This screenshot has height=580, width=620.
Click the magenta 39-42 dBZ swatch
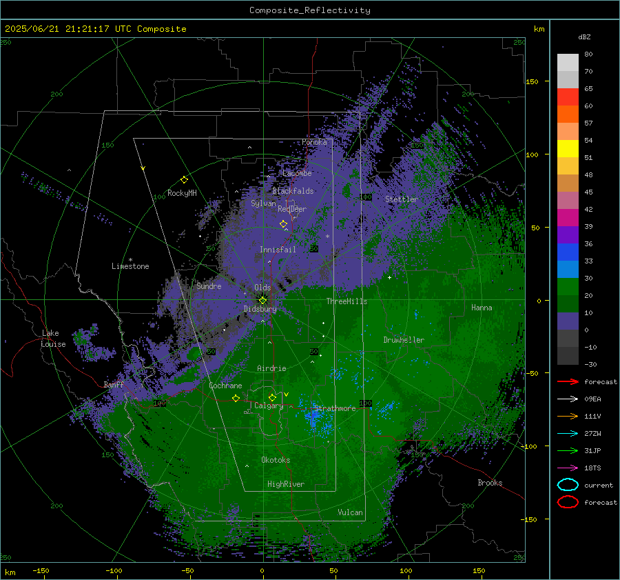click(x=568, y=218)
